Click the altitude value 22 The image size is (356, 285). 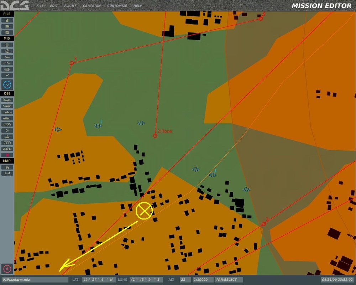[x=185, y=280]
